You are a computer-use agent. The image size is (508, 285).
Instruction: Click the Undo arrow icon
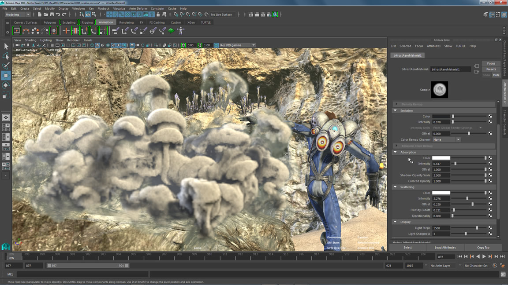[58, 15]
